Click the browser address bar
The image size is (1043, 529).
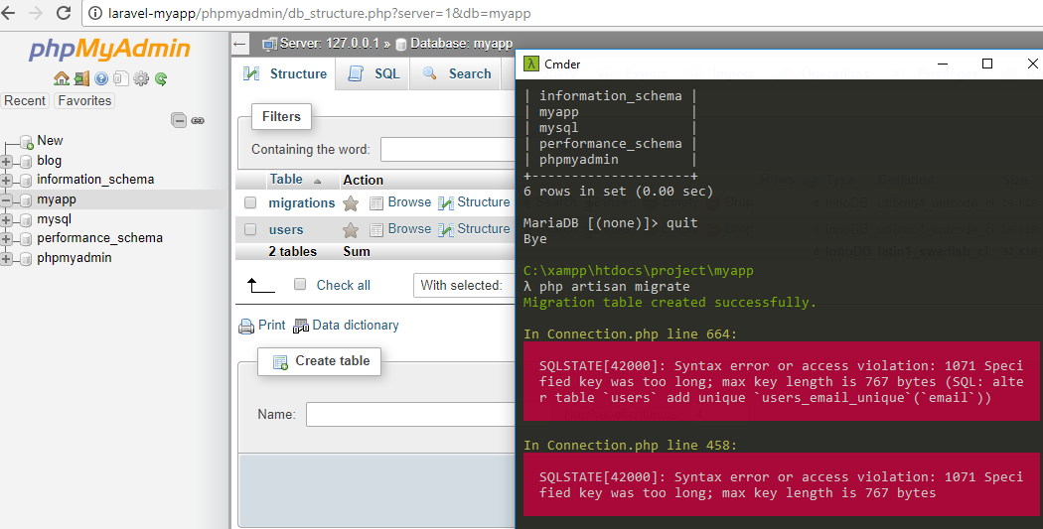click(x=562, y=13)
